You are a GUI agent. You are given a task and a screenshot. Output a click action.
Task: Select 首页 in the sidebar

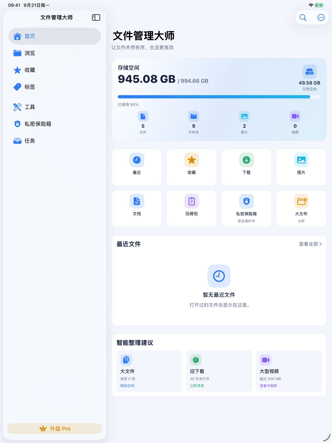click(x=55, y=36)
